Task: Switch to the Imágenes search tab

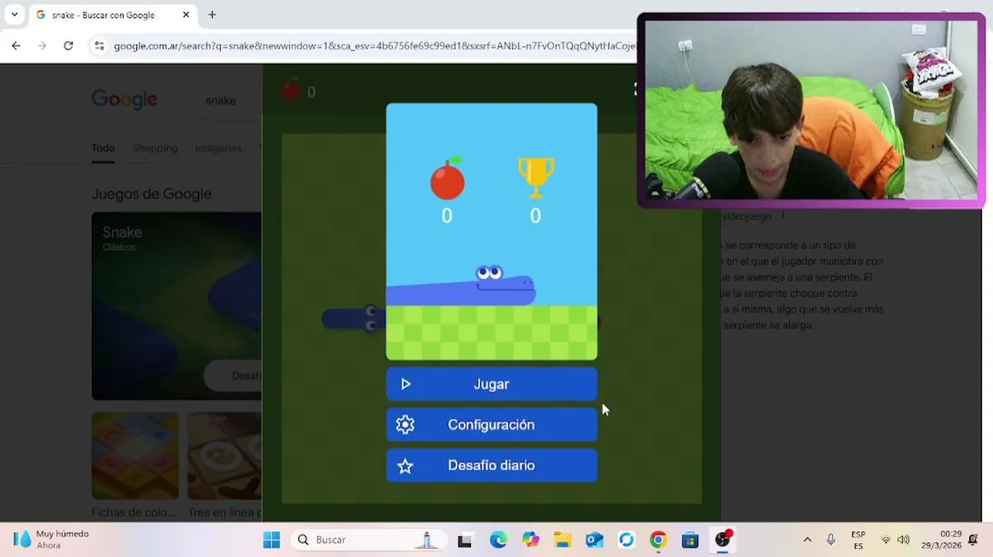Action: pyautogui.click(x=218, y=148)
